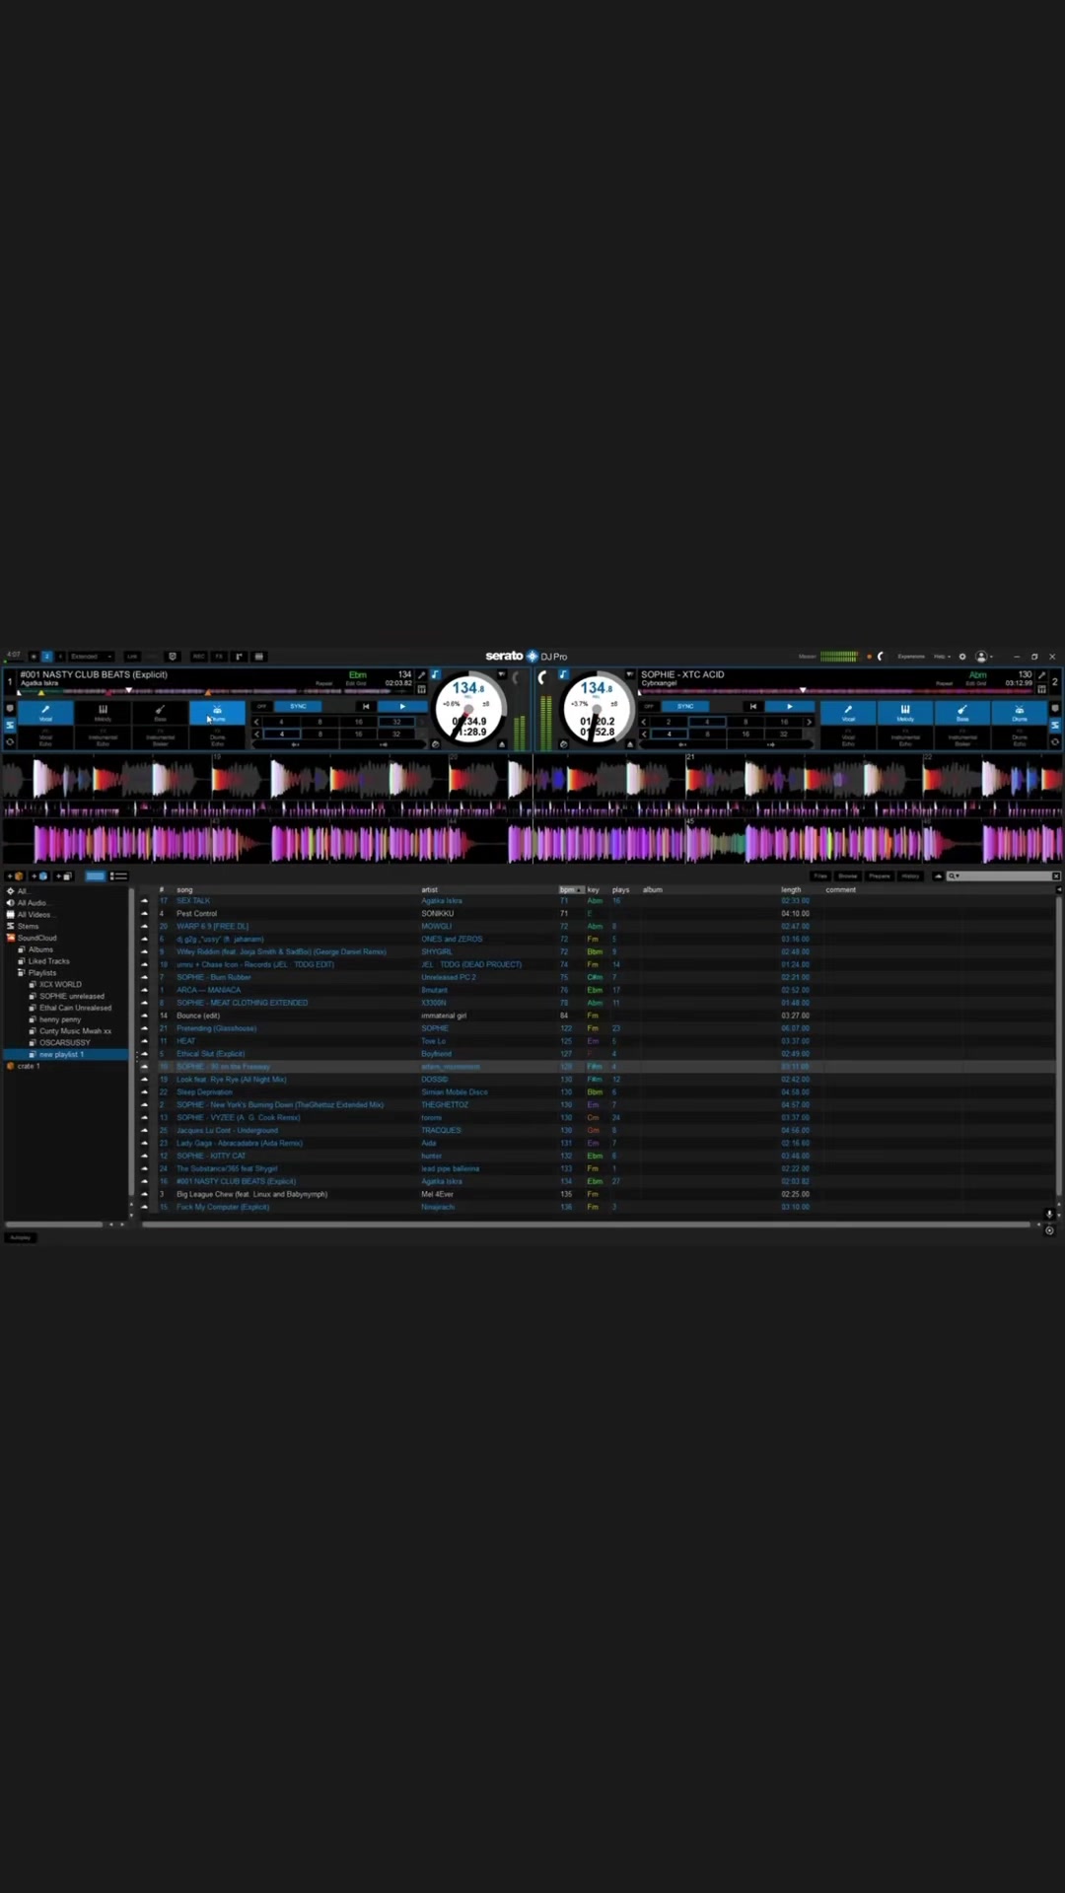Screen dimensions: 1065x1893
Task: Sort library by artist column header
Action: [x=430, y=889]
